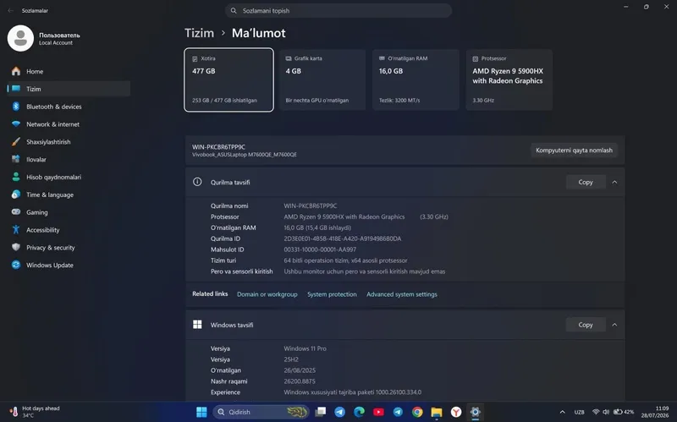
Task: Open Network & internet settings
Action: pos(69,124)
